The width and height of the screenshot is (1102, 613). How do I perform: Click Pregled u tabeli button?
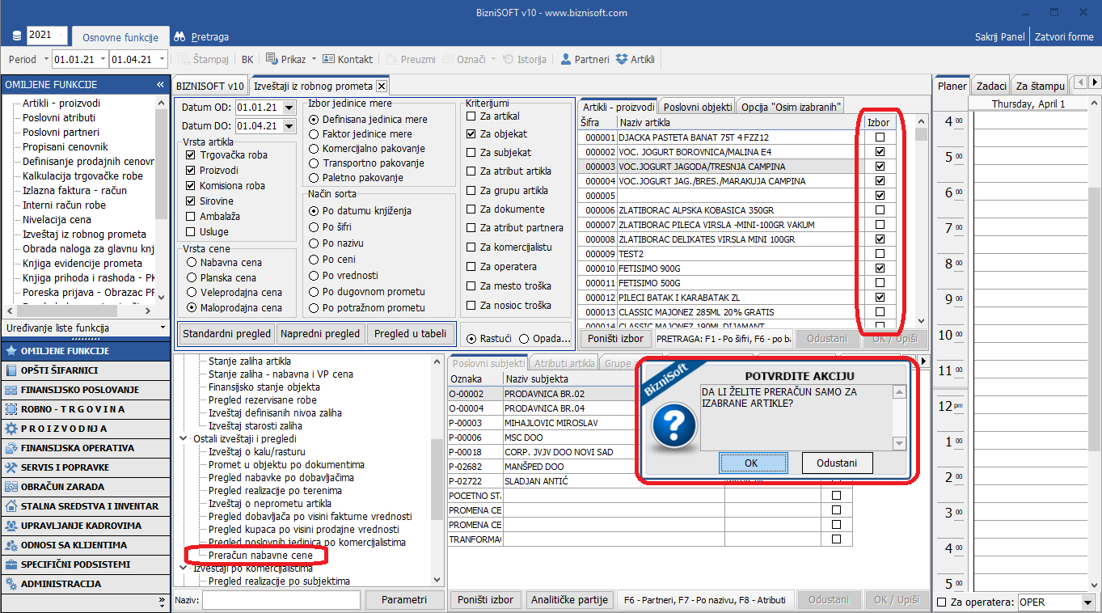[410, 333]
